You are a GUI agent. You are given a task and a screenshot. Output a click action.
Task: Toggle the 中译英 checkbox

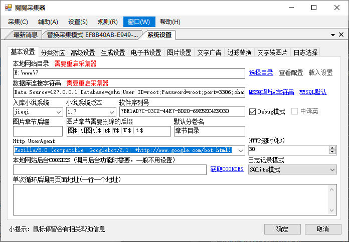pyautogui.click(x=294, y=111)
